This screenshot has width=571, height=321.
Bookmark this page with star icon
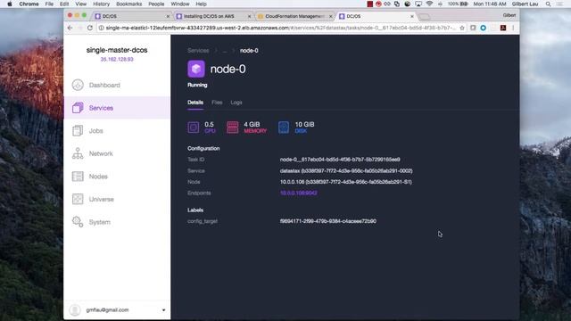click(462, 28)
